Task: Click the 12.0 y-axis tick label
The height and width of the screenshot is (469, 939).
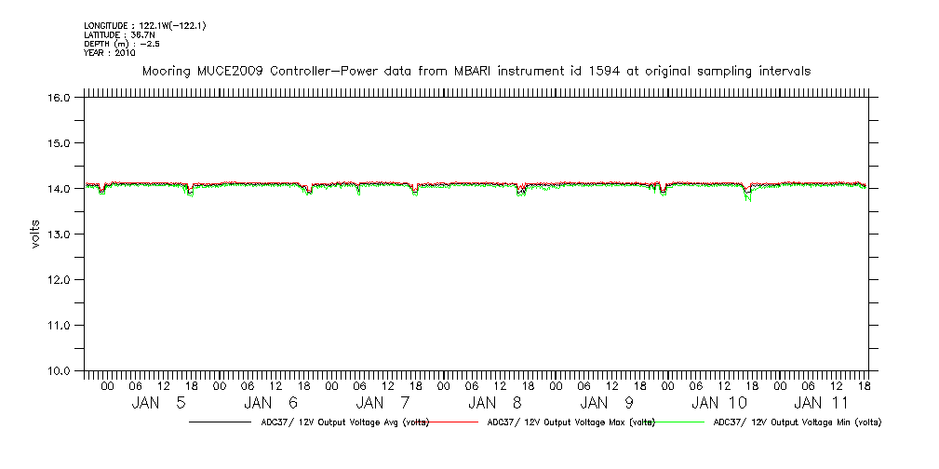Action: coord(59,280)
